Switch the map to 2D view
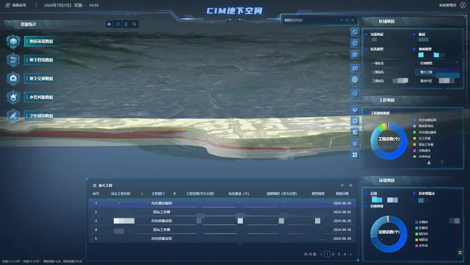The image size is (470, 265). coord(355,68)
